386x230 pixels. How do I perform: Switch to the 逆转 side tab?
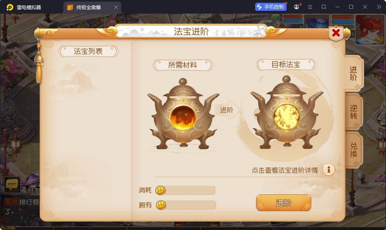(353, 112)
